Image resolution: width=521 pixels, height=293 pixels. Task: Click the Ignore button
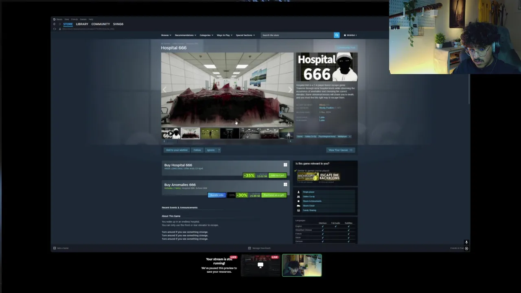point(210,150)
